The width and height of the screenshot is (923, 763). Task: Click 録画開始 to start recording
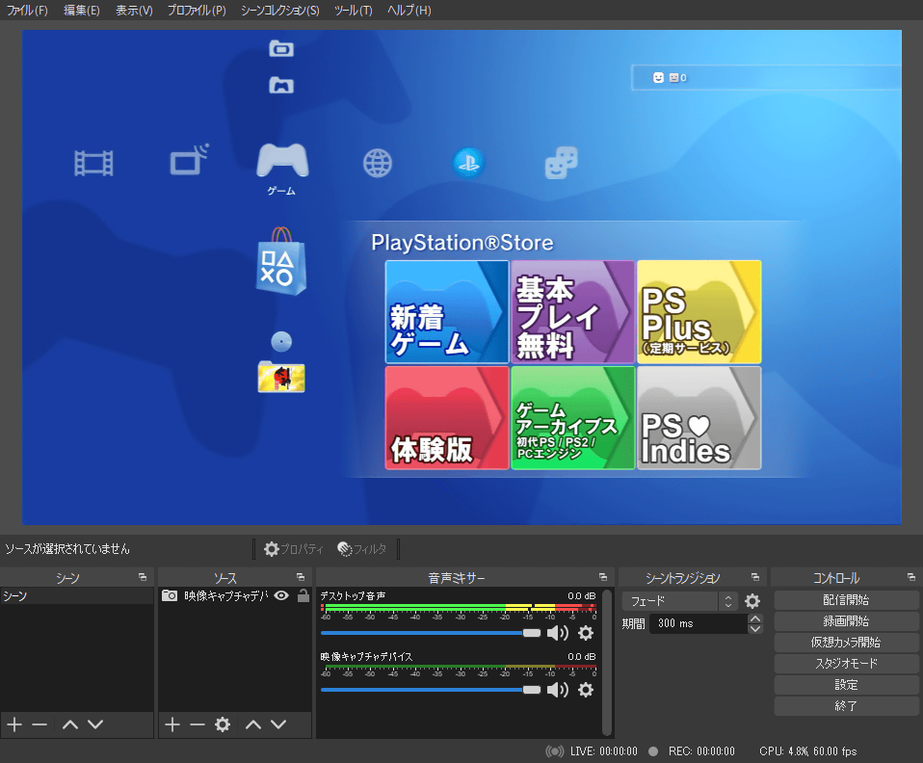click(846, 621)
